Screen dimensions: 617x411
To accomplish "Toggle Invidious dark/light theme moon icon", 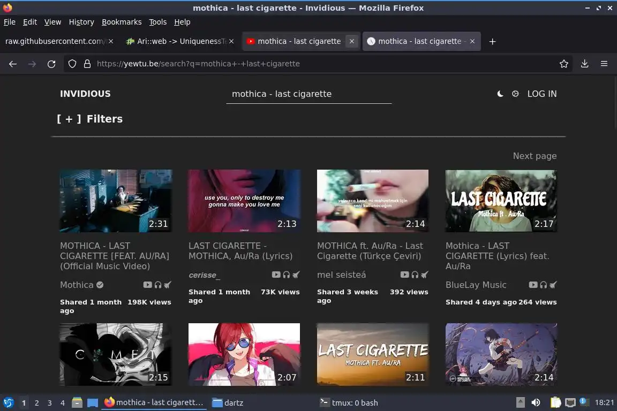I will tap(500, 94).
